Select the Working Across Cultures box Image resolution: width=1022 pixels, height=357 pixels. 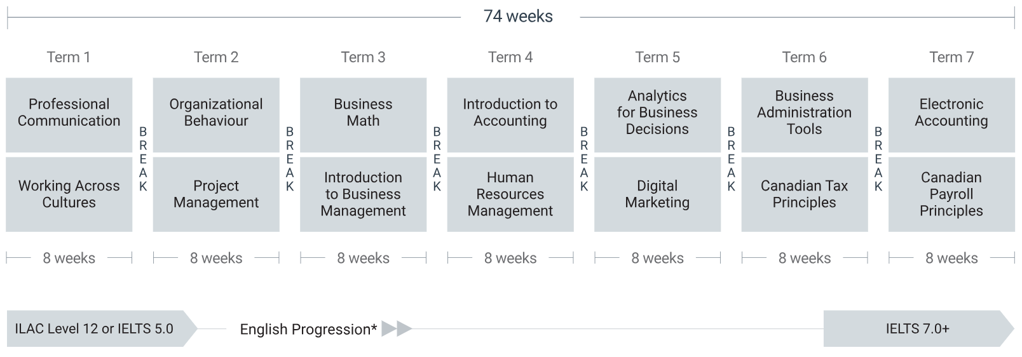point(69,194)
